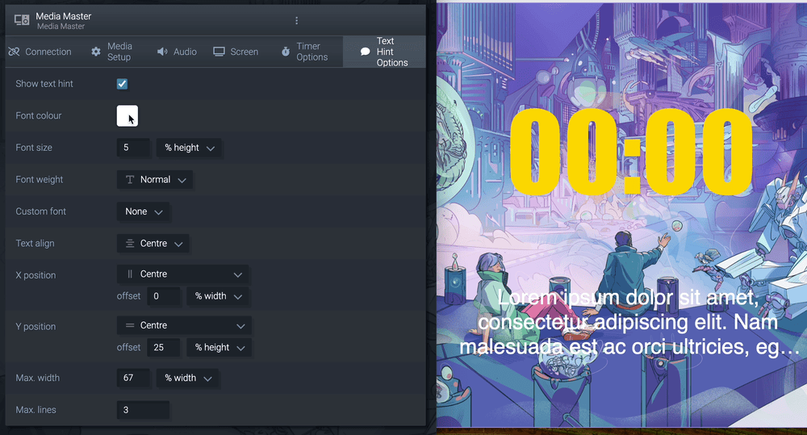Click the Timer Options stopwatch icon
807x435 pixels.
coord(286,52)
